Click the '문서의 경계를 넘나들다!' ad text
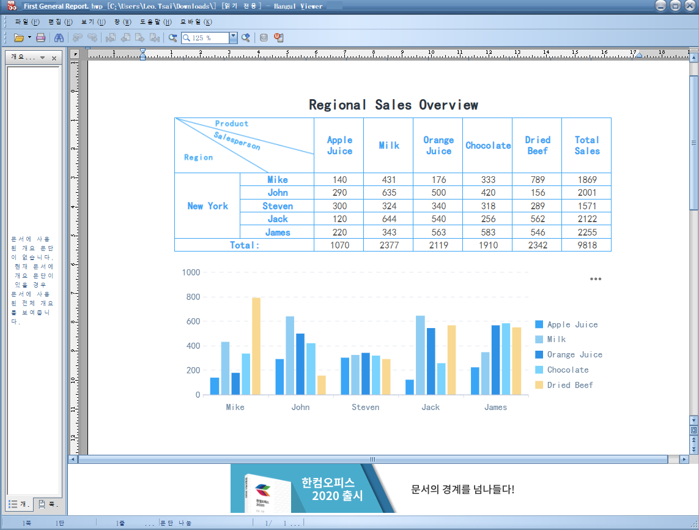The image size is (699, 530). point(462,490)
